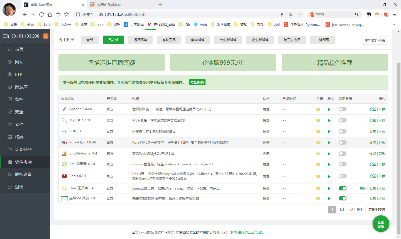Viewport: 401px width, 239px height.
Task: Disable homepage display for Linux工具箱
Action: click(x=343, y=188)
